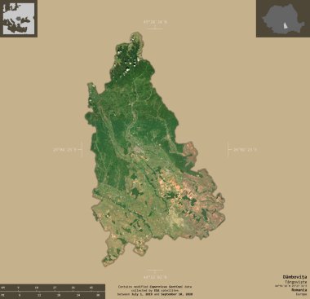Click the Romania outline inset map
310x299 pixels.
(283, 19)
